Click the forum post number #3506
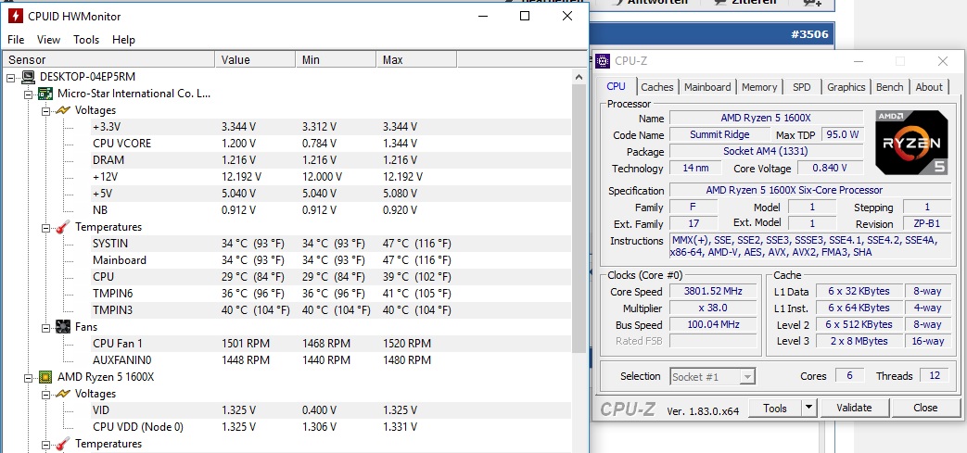967x453 pixels. tap(809, 34)
